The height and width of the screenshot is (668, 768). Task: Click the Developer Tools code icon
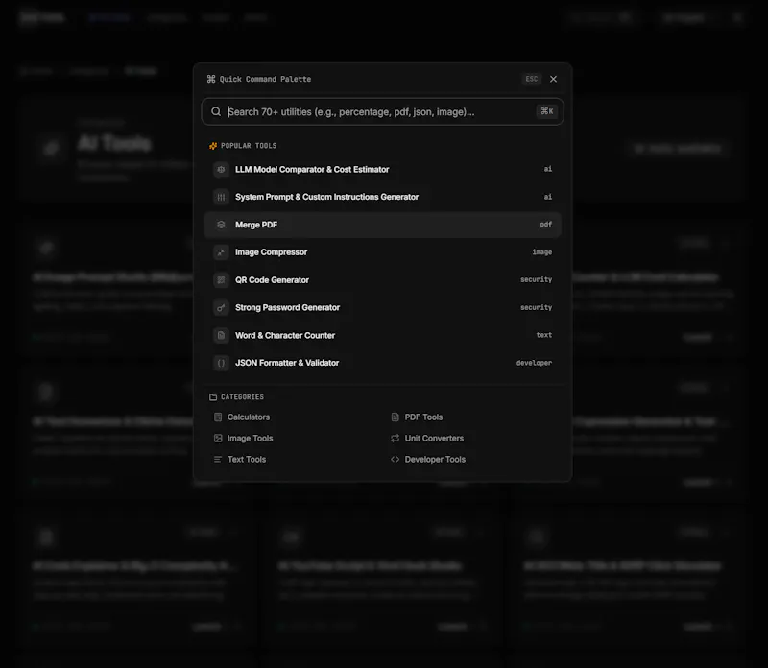click(396, 460)
